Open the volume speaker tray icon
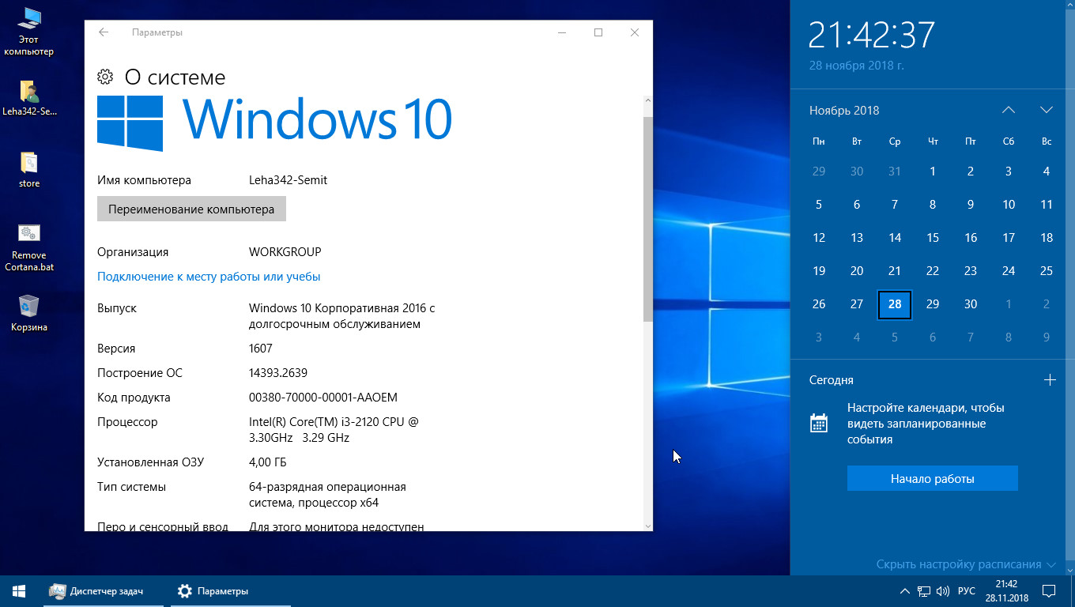This screenshot has height=607, width=1075. pos(943,591)
